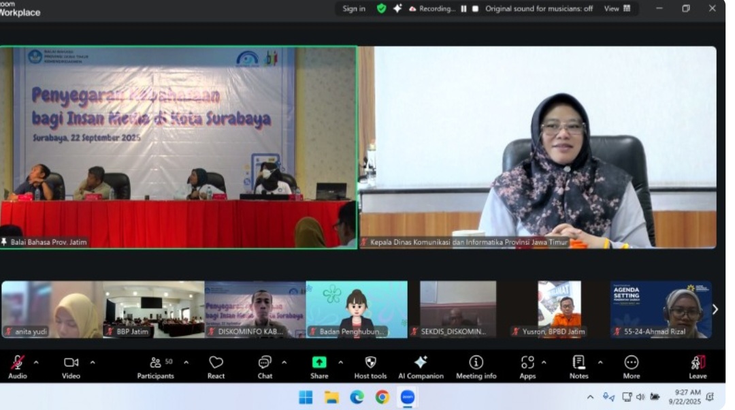Select the anita yudi thumbnail
The height and width of the screenshot is (410, 735).
point(52,309)
